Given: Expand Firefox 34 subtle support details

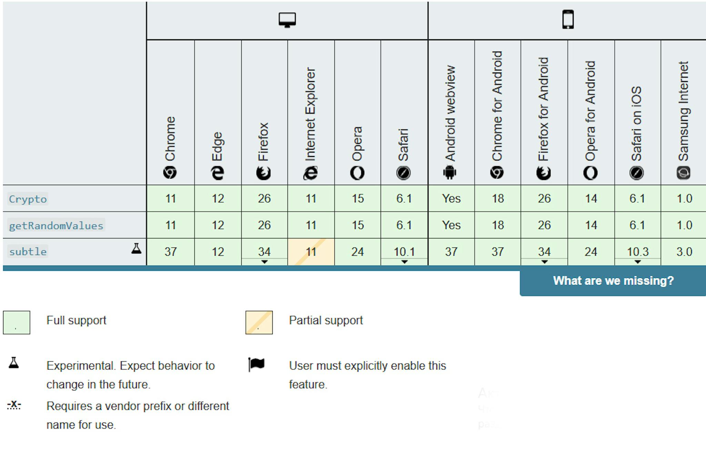Looking at the screenshot, I should pos(264,262).
